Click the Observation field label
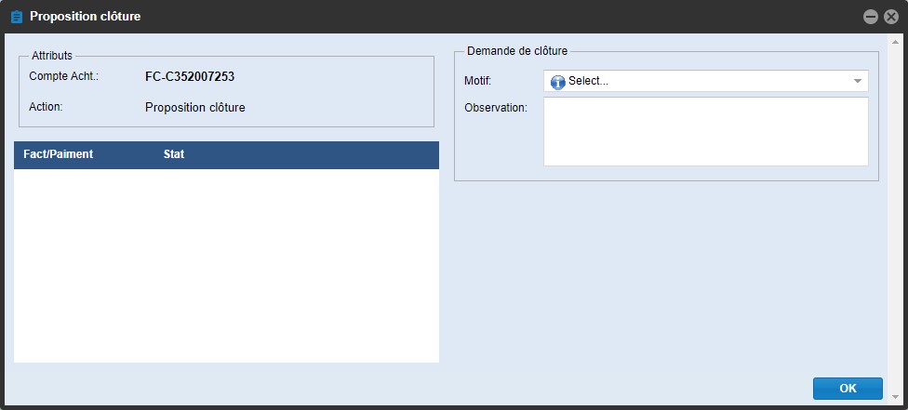This screenshot has width=908, height=410. click(496, 108)
